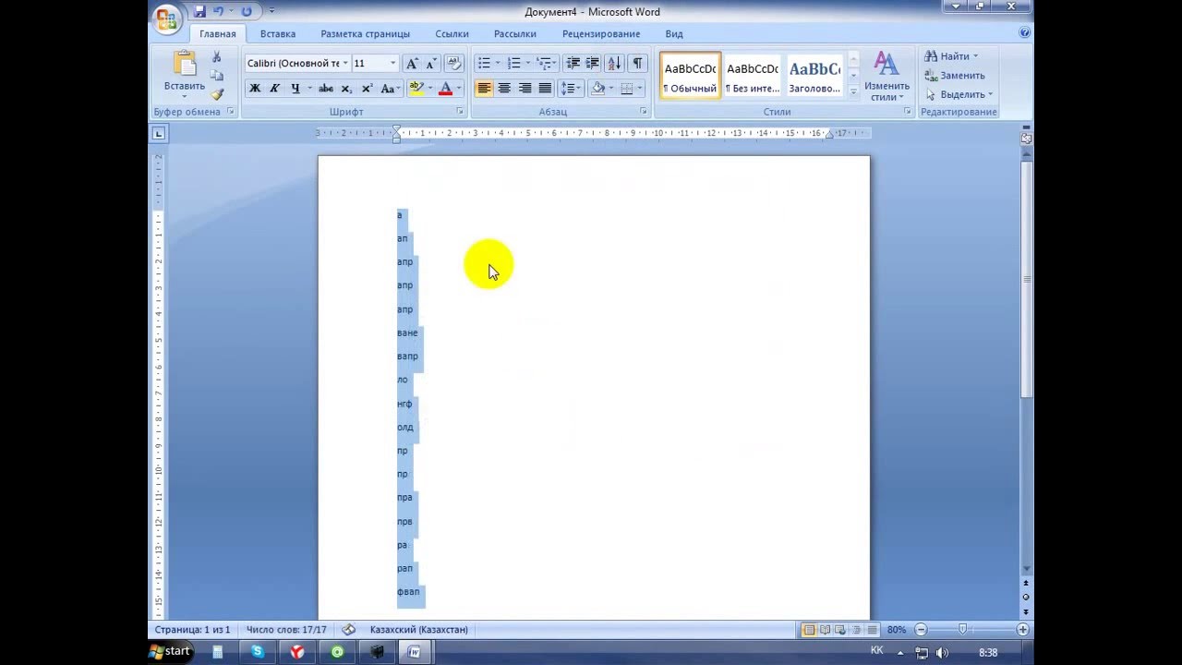Image resolution: width=1182 pixels, height=665 pixels.
Task: Apply the red font color
Action: pos(445,89)
